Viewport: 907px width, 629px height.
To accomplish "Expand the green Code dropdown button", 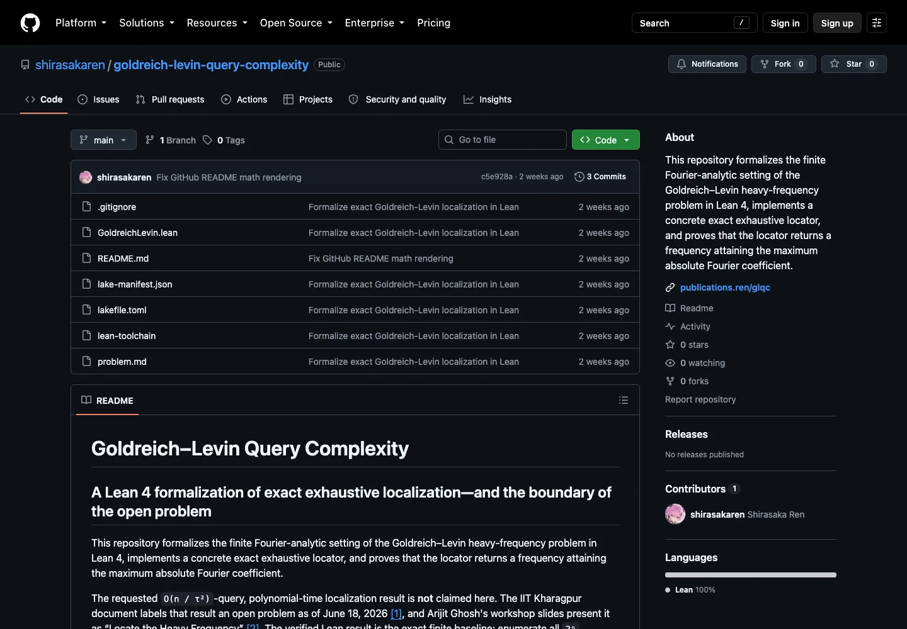I will point(605,140).
